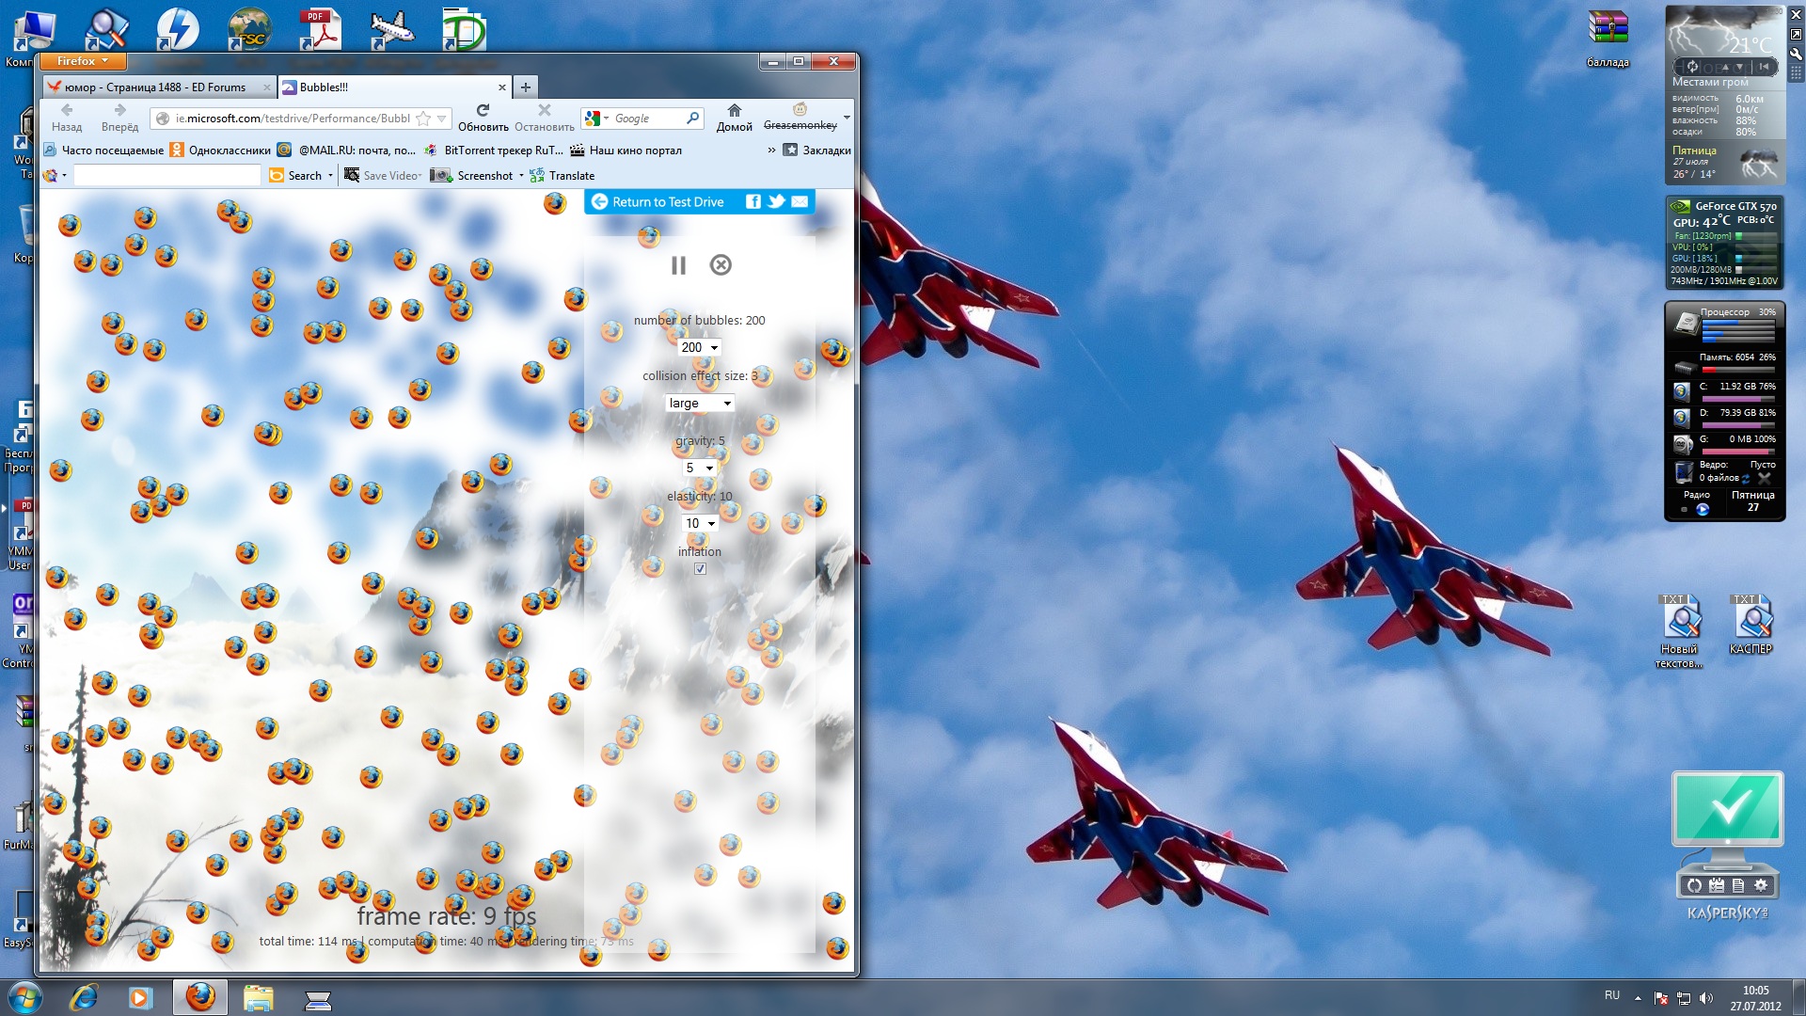
Task: Open collision effect size dropdown
Action: 700,403
